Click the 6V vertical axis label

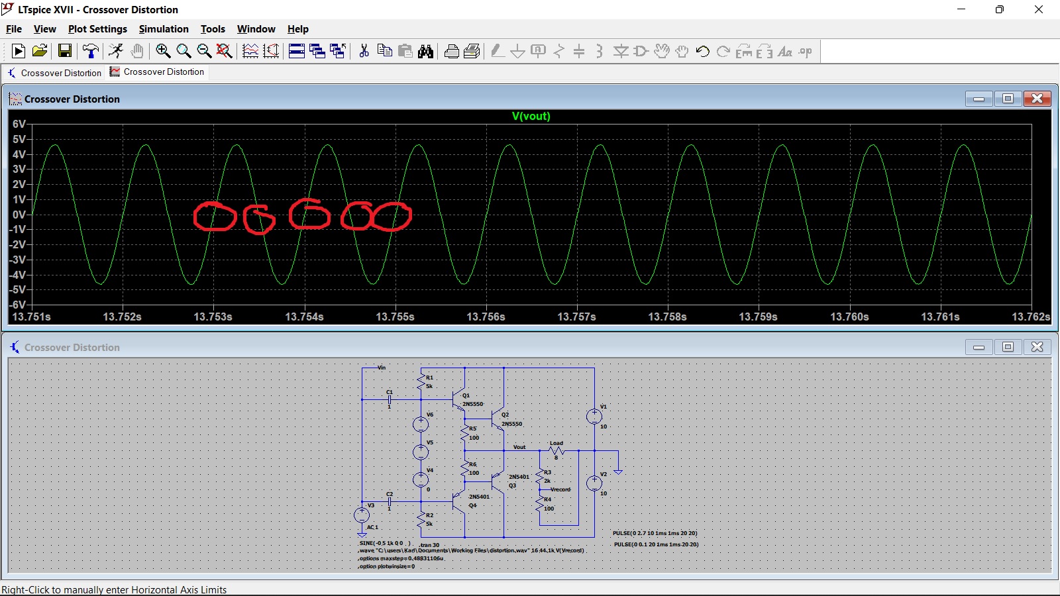click(19, 124)
